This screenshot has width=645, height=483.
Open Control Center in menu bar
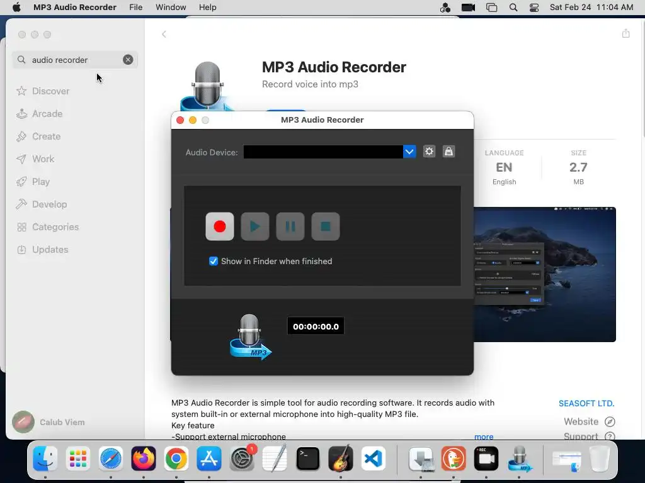click(x=534, y=8)
